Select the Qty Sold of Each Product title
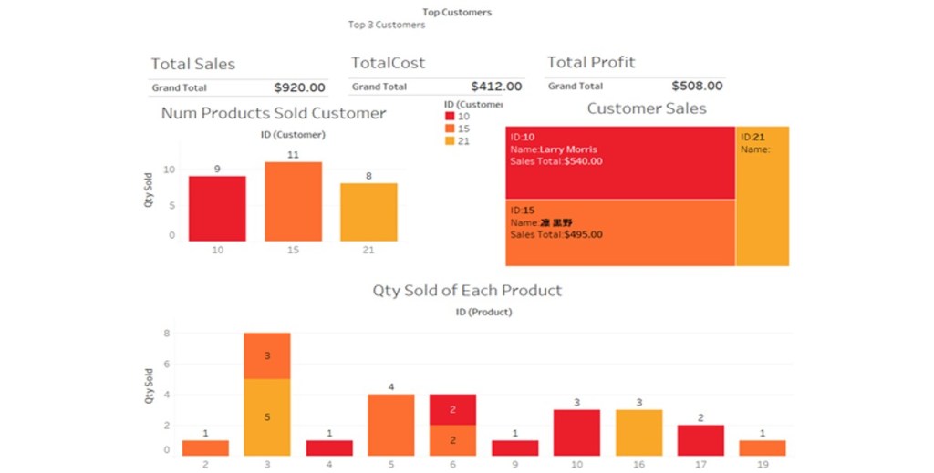The width and height of the screenshot is (934, 473). click(467, 291)
